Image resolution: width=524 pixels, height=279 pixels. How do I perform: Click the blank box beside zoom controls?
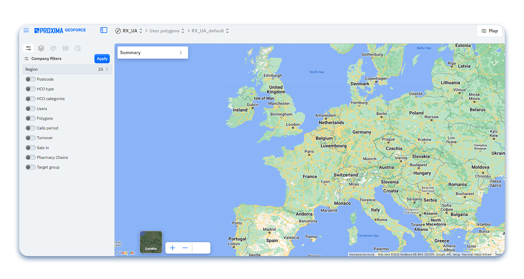(x=201, y=248)
